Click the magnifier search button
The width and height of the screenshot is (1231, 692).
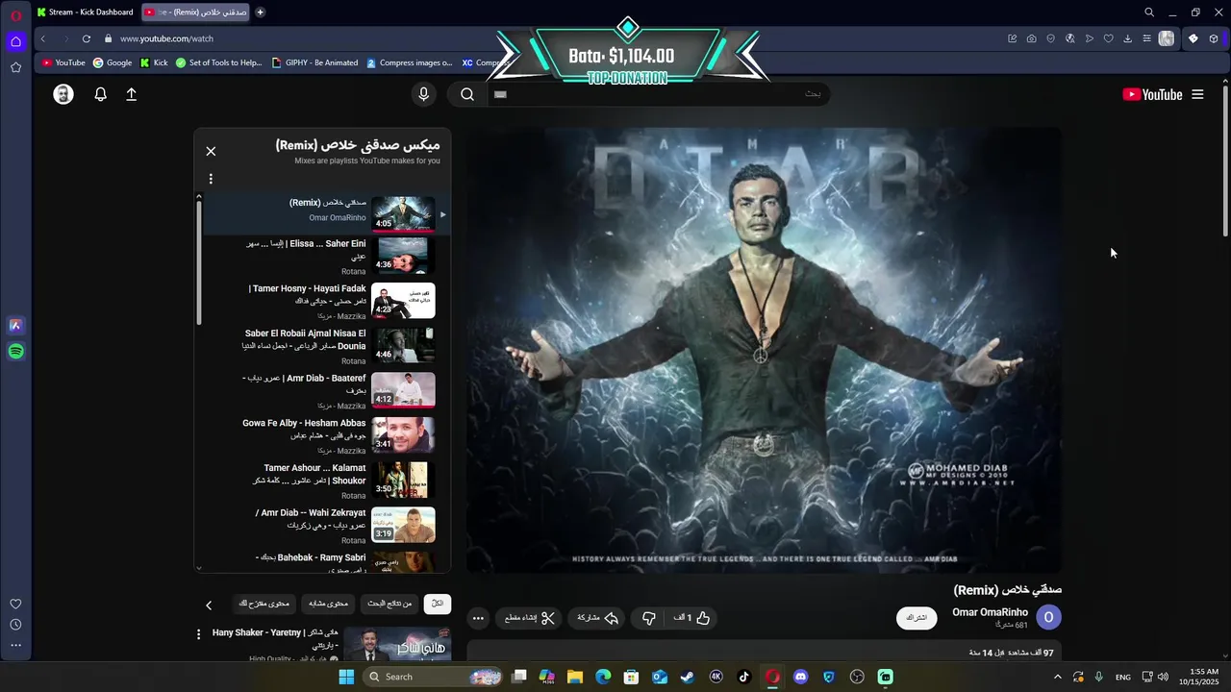[x=467, y=94]
